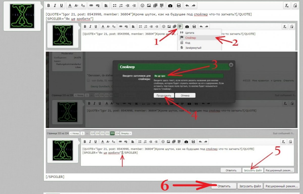Click Мне нравится link in dimmed post
Viewport: 303px width, 194px height.
coord(260,80)
